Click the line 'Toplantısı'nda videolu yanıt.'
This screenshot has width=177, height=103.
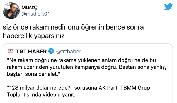pos(41,95)
